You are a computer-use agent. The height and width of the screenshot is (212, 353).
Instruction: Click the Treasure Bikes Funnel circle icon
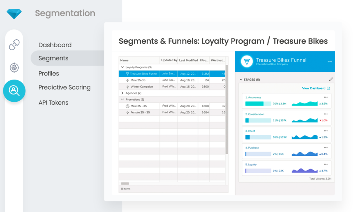[x=246, y=62]
